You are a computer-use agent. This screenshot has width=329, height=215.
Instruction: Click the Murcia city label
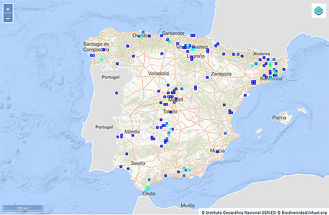(217, 151)
